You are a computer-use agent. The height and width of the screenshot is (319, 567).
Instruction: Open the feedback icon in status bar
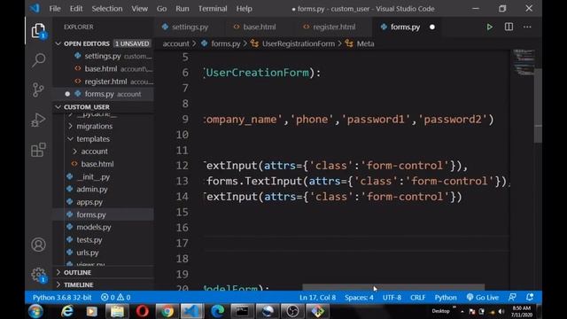click(x=512, y=298)
